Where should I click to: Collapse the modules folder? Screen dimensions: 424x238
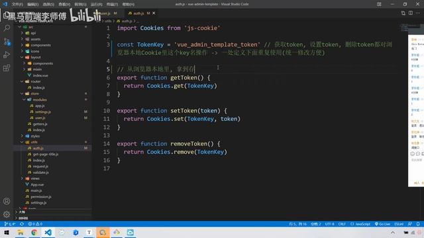pos(24,100)
